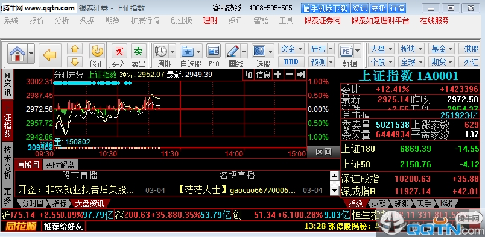This screenshot has height=237, width=485.
Task: Open the 在线服务 link
Action: click(x=434, y=20)
